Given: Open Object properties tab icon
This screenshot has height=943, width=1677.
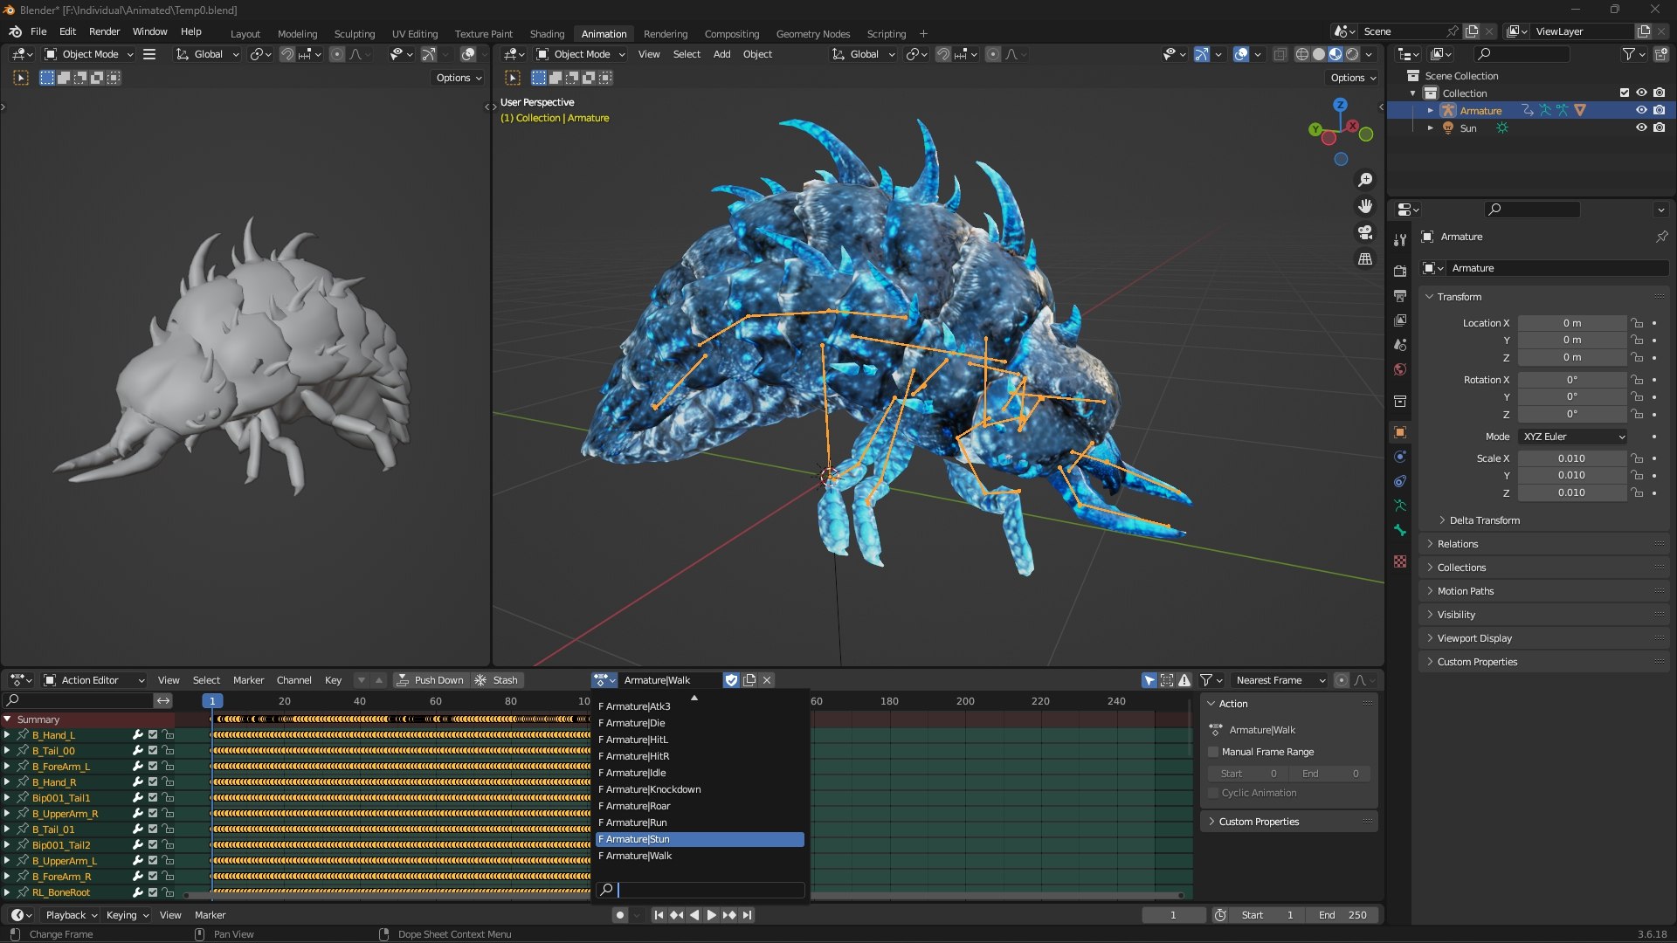Looking at the screenshot, I should (1400, 432).
